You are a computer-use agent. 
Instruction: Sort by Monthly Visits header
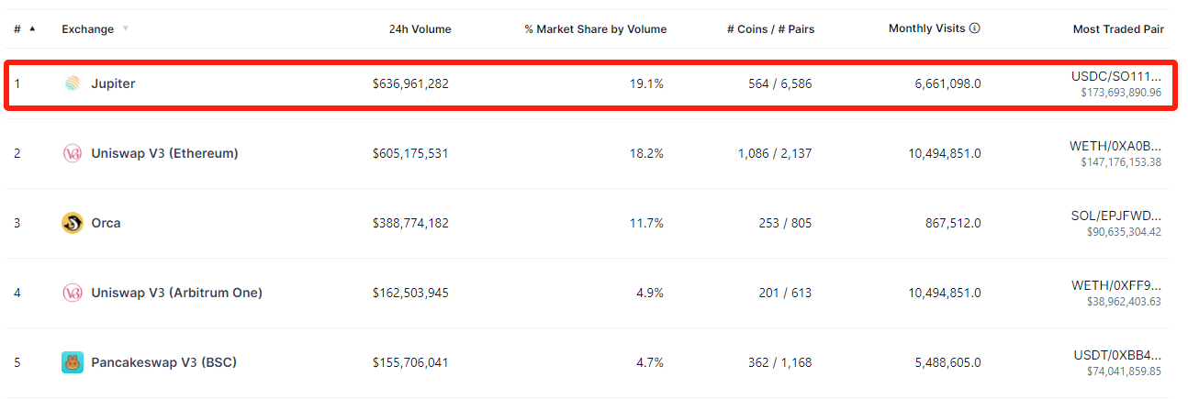tap(927, 28)
